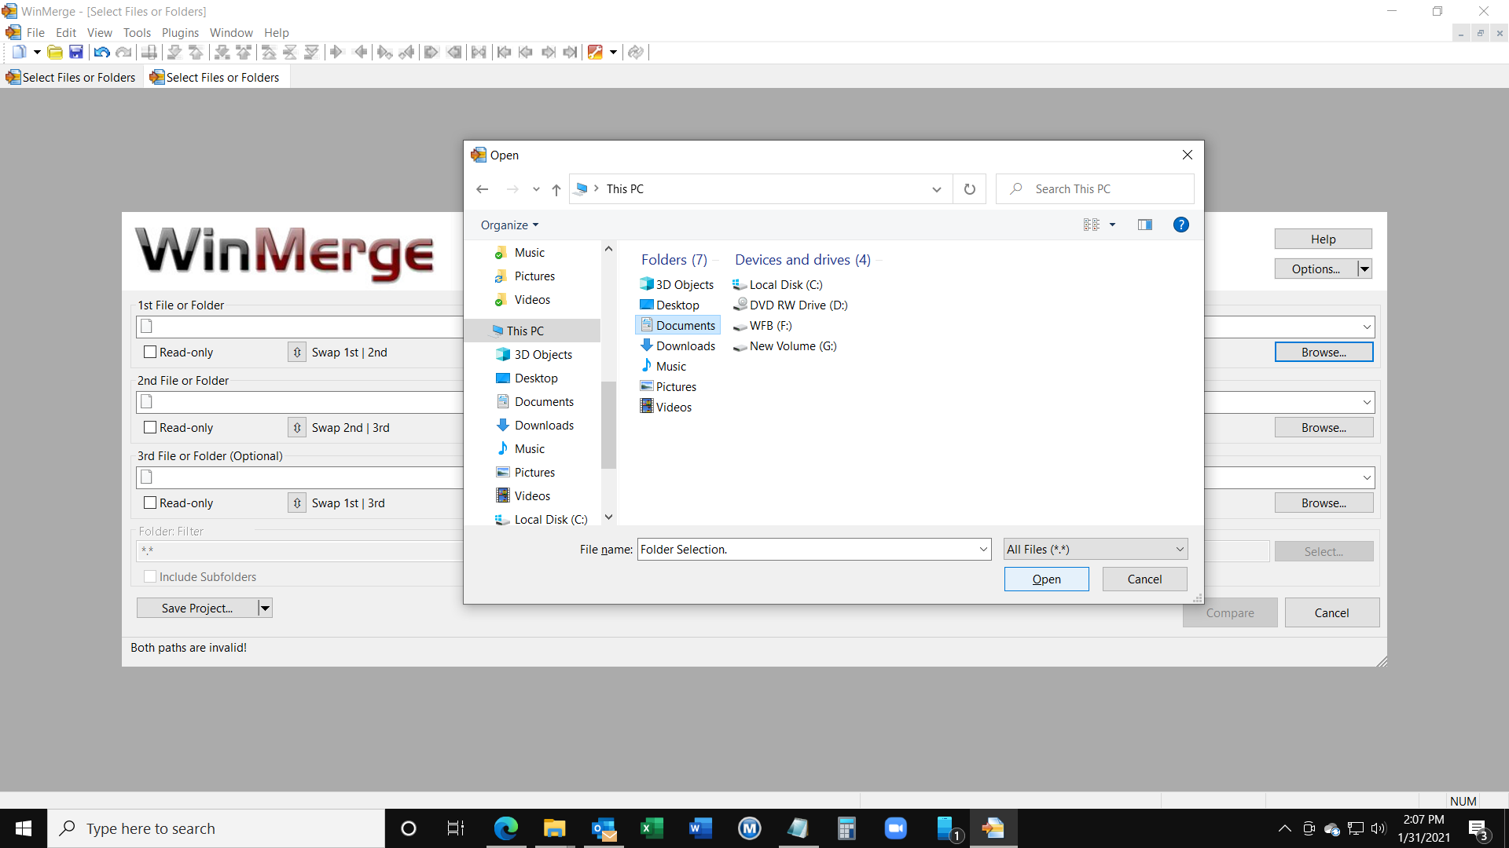Launch Excel from the taskbar
Viewport: 1509px width, 848px height.
pyautogui.click(x=652, y=828)
